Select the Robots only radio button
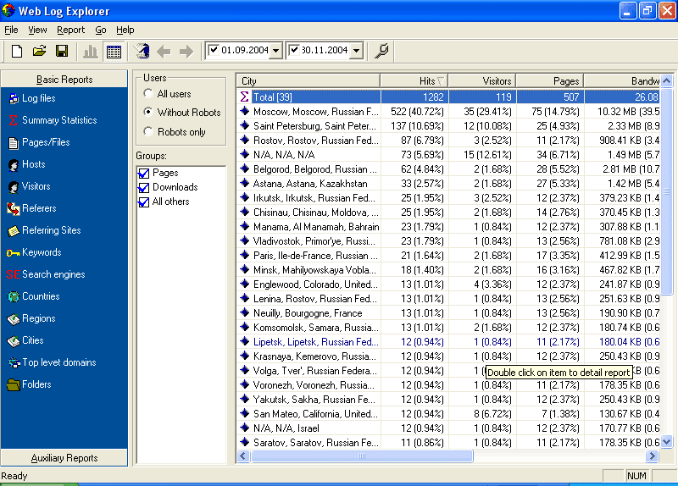Viewport: 678px width, 486px height. click(148, 131)
